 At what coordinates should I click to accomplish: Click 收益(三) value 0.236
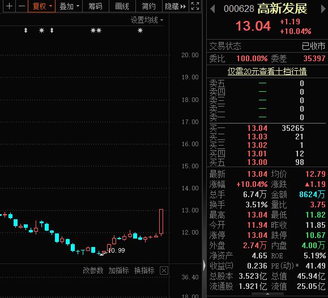[x=257, y=266]
